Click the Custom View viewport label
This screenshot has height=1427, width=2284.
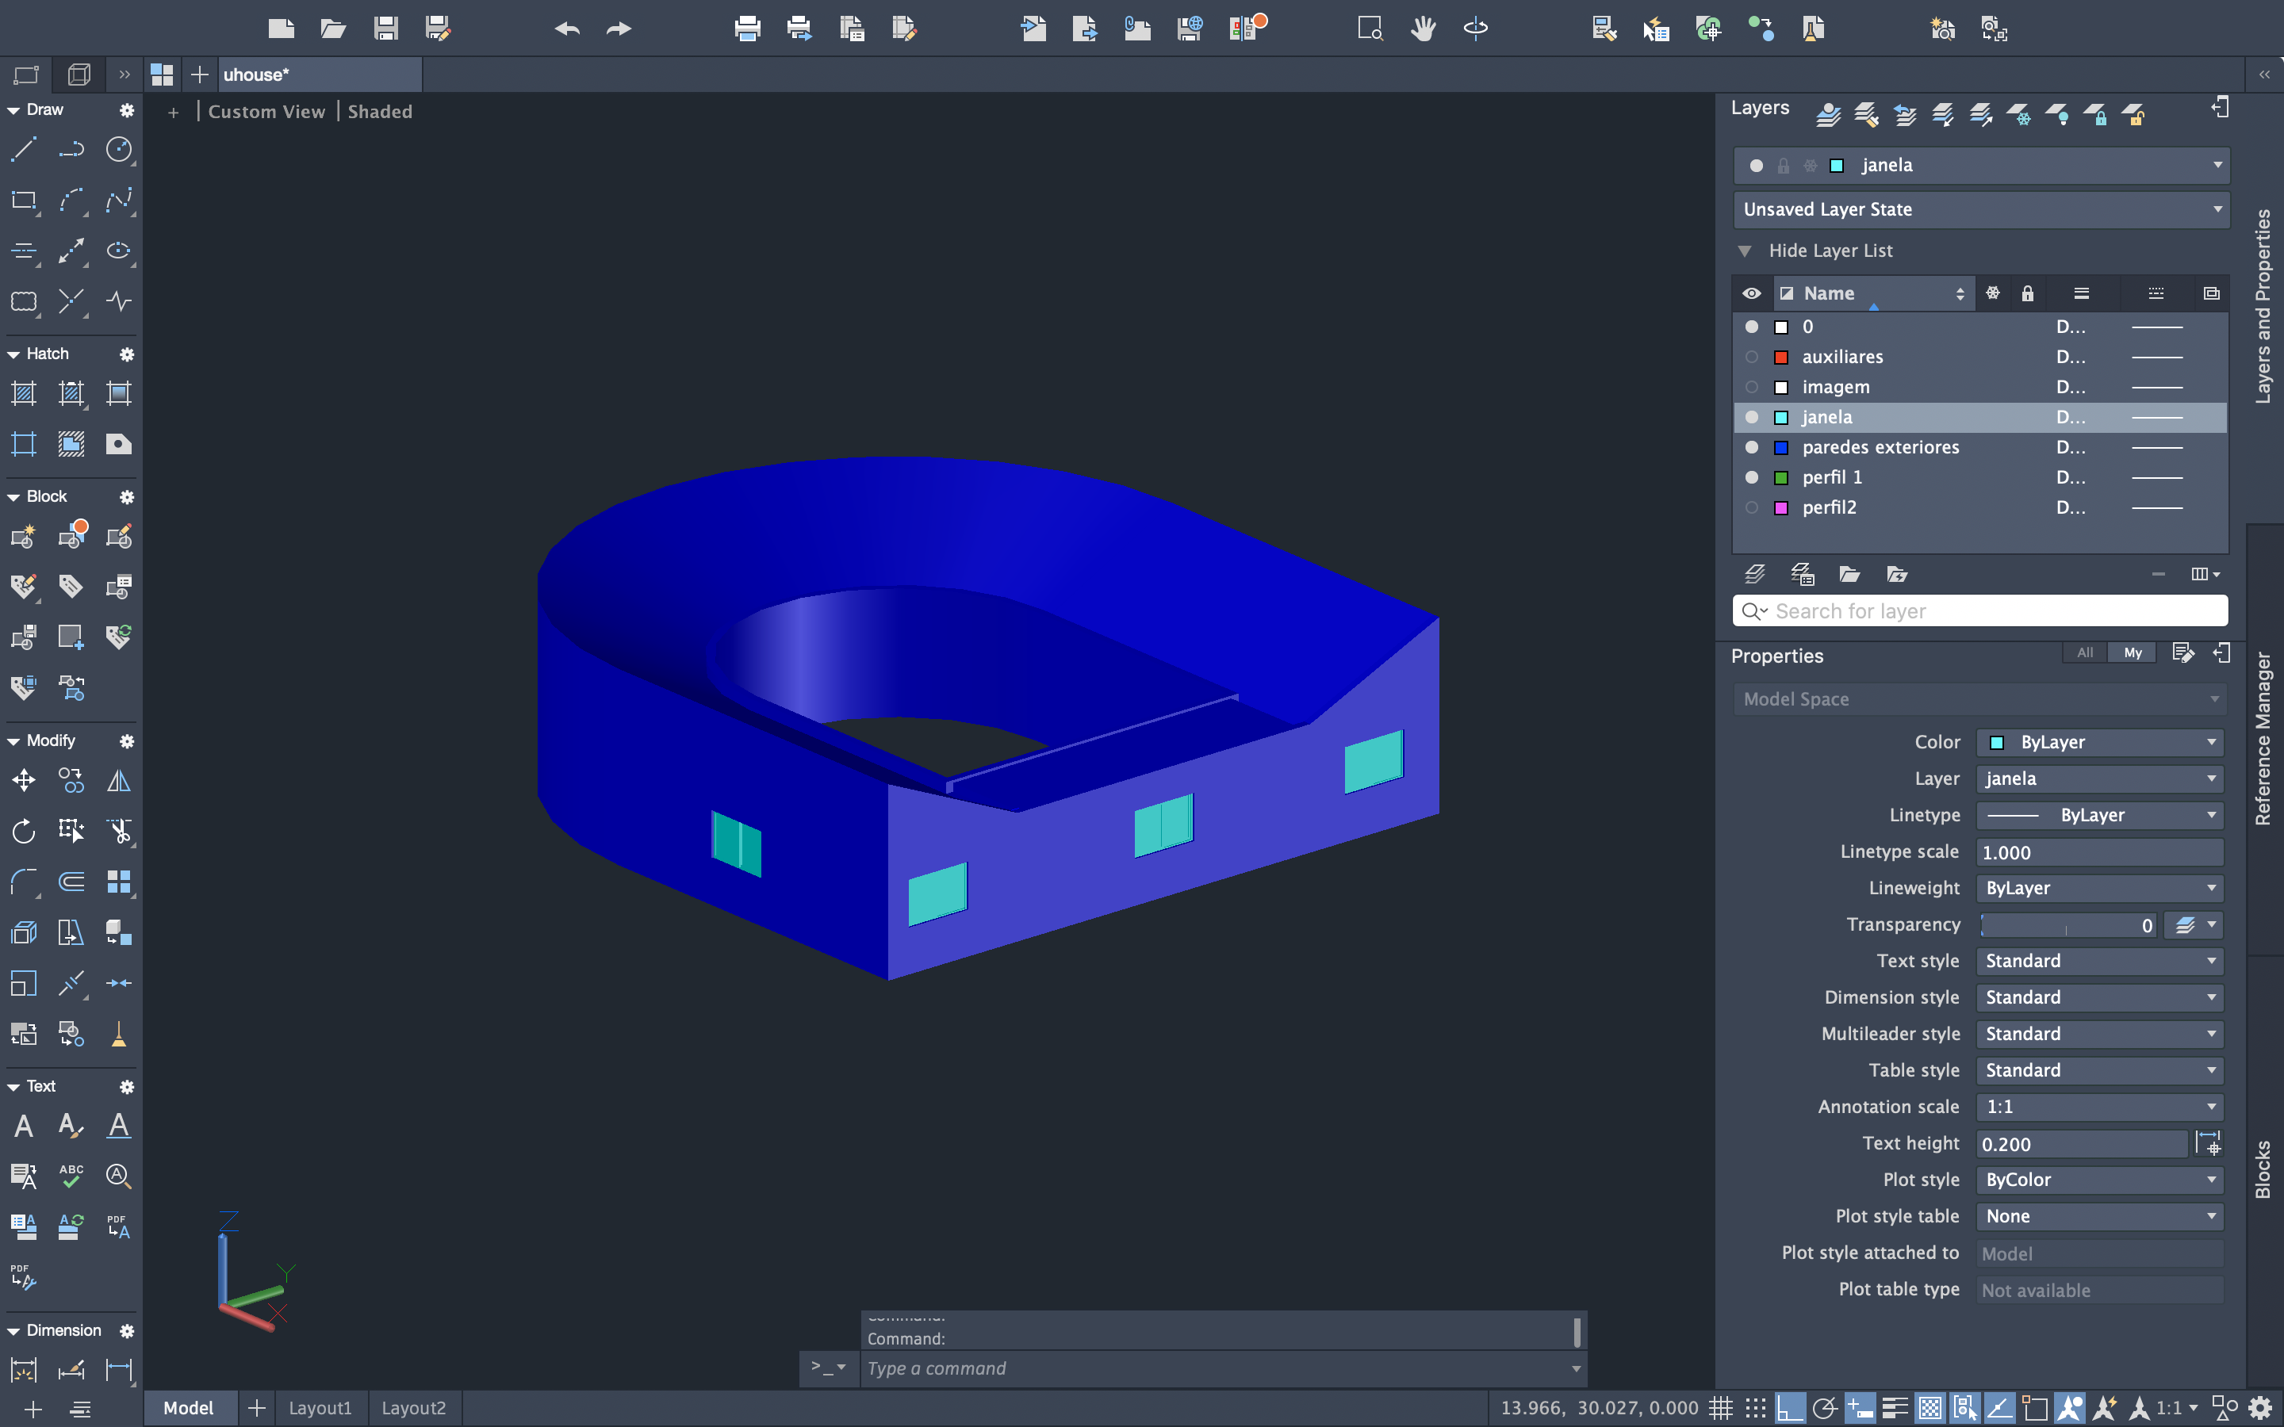coord(266,111)
